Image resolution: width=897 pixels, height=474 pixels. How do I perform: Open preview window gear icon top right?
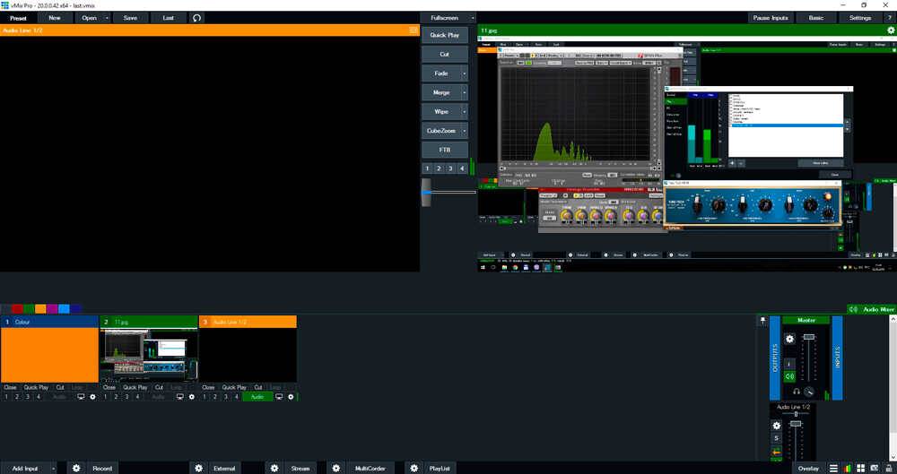pyautogui.click(x=890, y=30)
